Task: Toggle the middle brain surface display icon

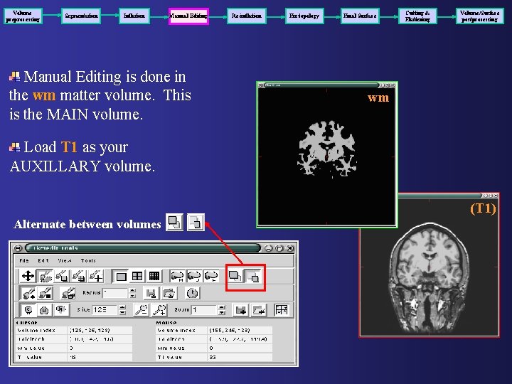Action: point(194,276)
